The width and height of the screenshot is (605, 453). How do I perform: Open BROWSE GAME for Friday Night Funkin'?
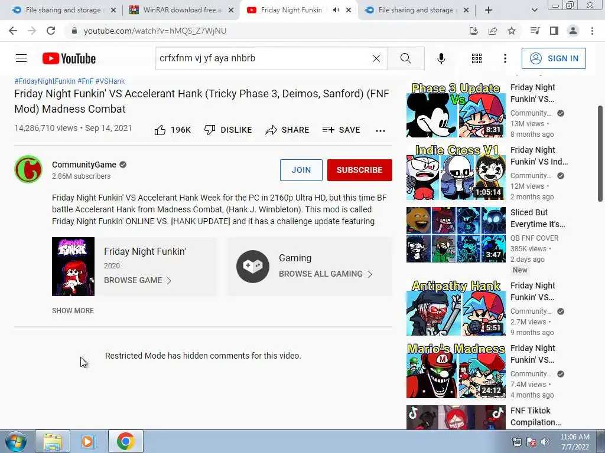coord(137,280)
